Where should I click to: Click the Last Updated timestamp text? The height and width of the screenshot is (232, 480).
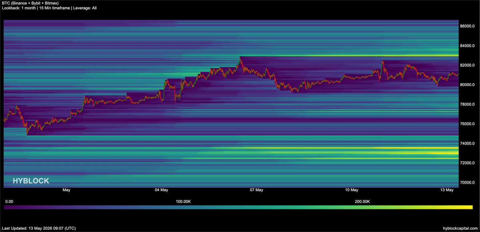click(x=38, y=228)
